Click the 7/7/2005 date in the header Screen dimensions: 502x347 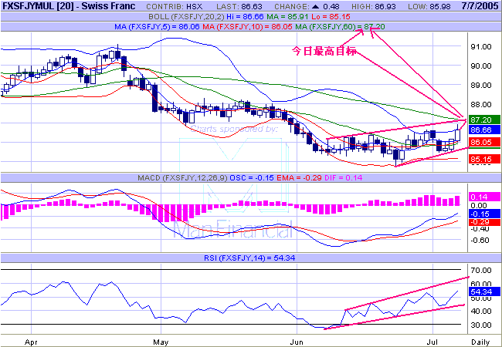click(x=478, y=6)
